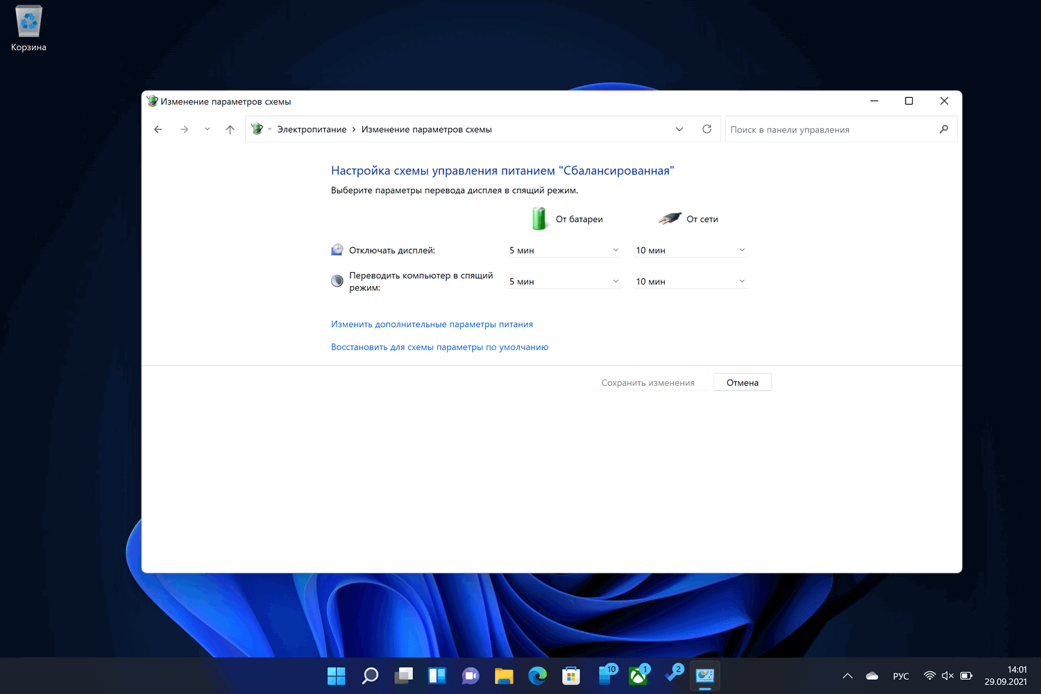Open sleep plugged-in dropdown
This screenshot has height=694, width=1041.
[691, 281]
